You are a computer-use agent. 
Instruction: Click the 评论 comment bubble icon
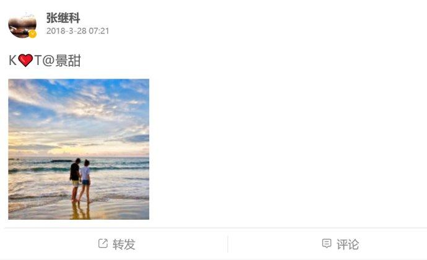point(327,243)
